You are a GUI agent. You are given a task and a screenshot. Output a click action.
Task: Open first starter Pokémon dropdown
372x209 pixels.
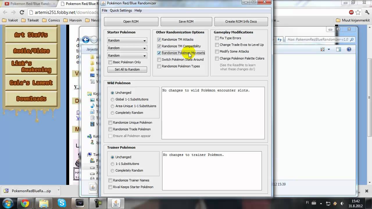click(x=127, y=40)
